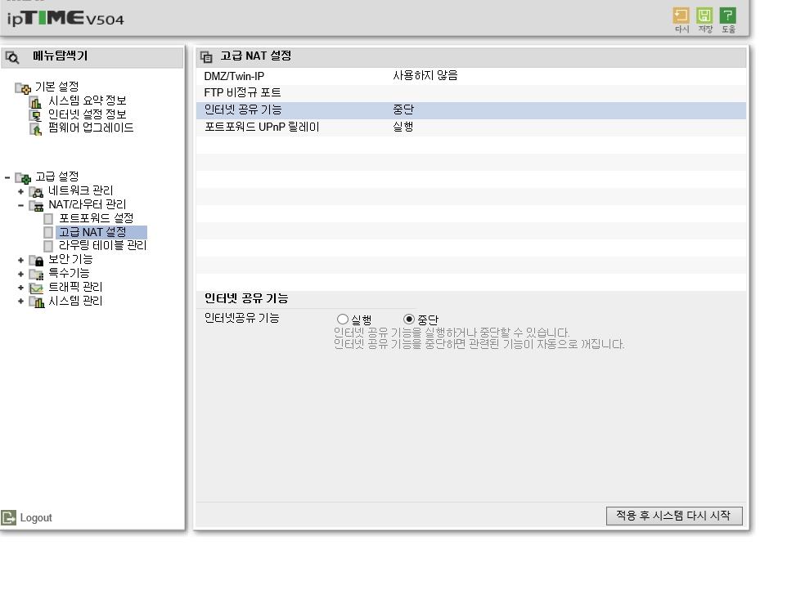Select the 포트포워드 UPnP 릴레이 row
The height and width of the screenshot is (608, 796).
click(x=471, y=127)
